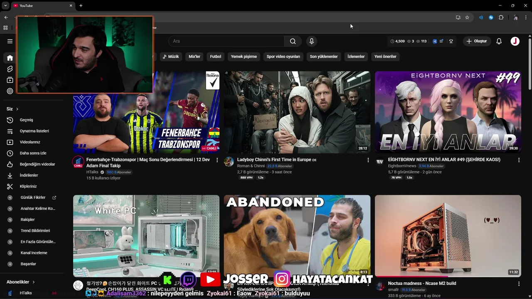Screen dimensions: 532x299
Task: Open Kliplerinizi in sidebar
Action: click(x=33, y=186)
